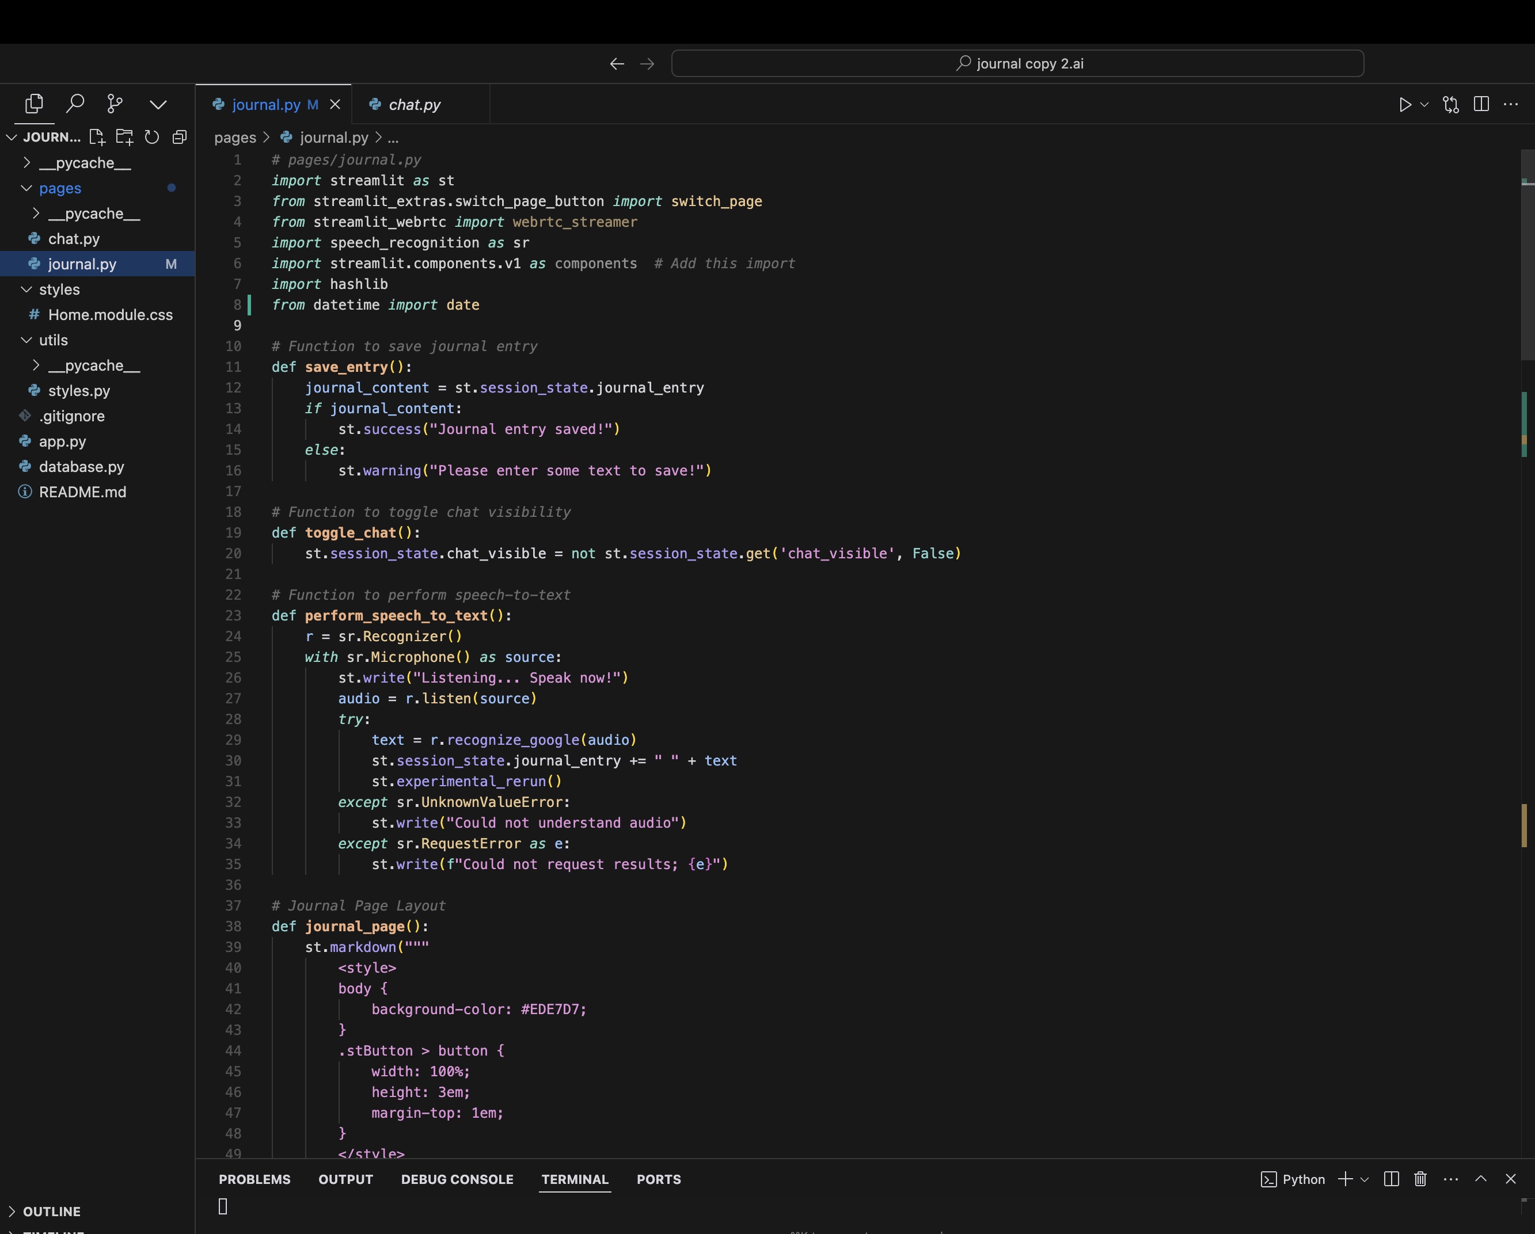Run the Python file with play icon
Viewport: 1535px width, 1234px height.
1404,105
